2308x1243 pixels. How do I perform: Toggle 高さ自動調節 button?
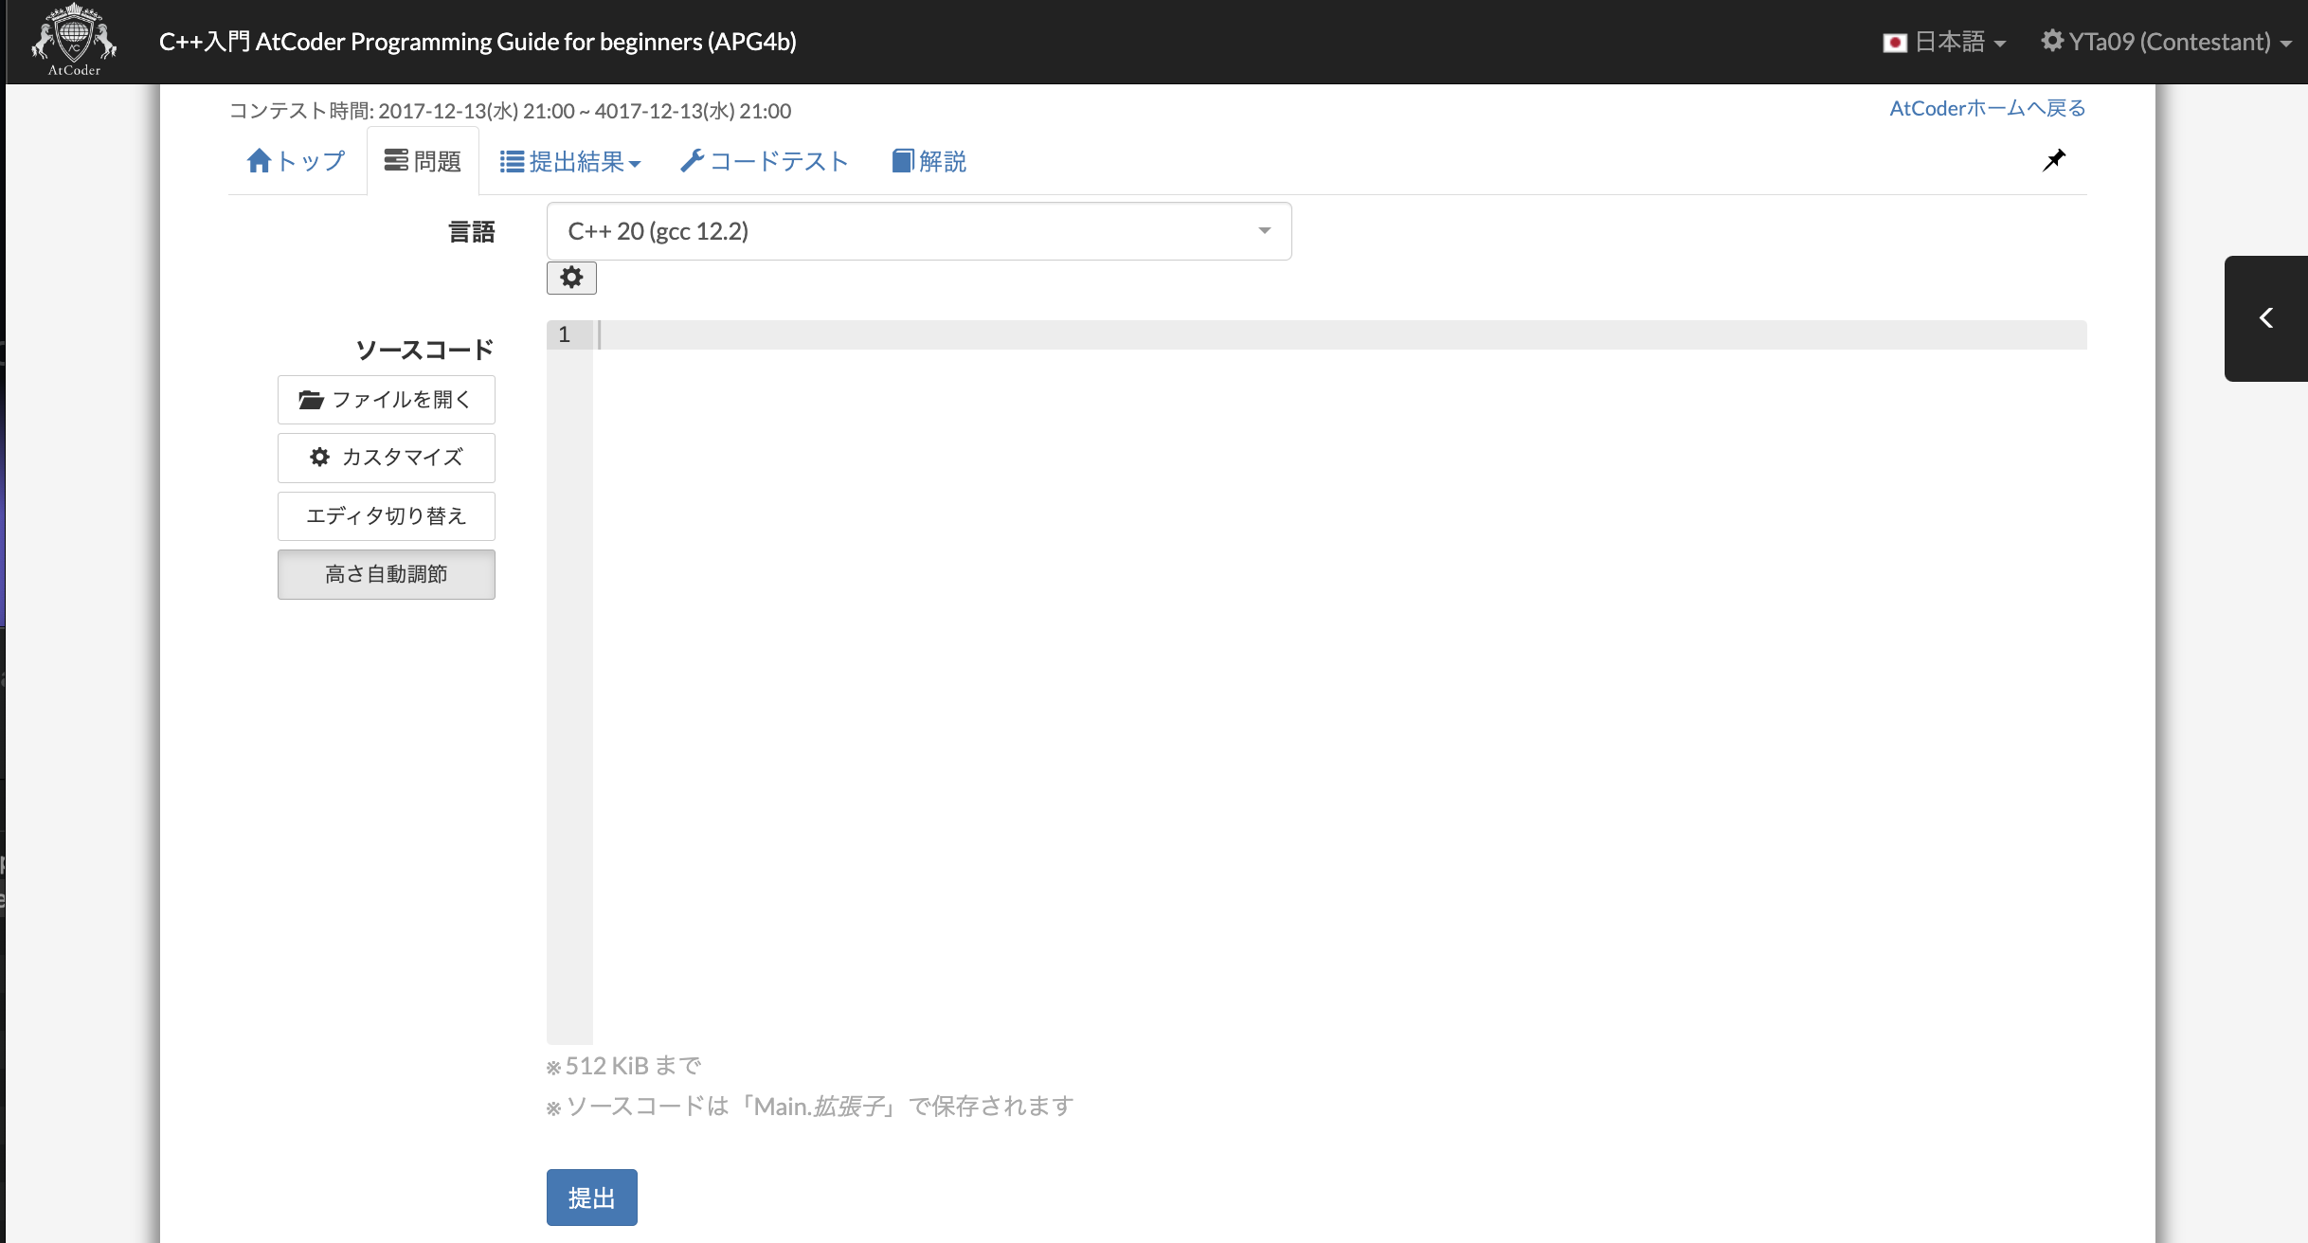coord(387,574)
